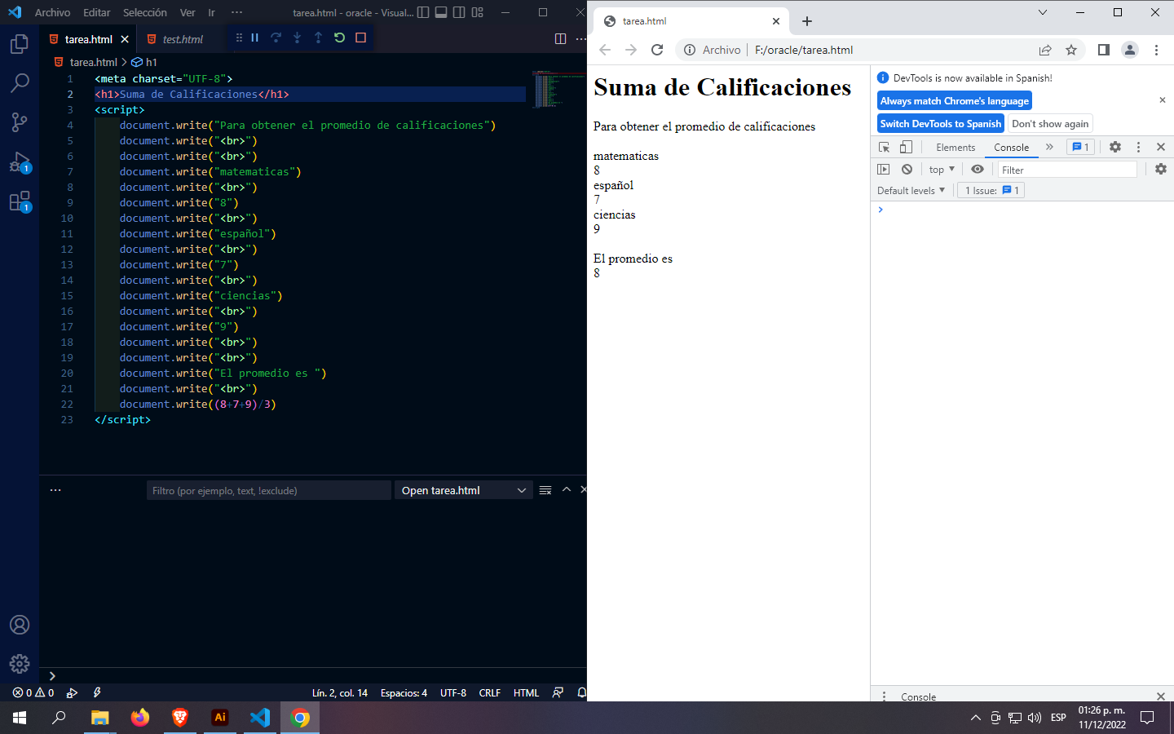The height and width of the screenshot is (734, 1174).
Task: Open the Ir menu
Action: click(211, 12)
